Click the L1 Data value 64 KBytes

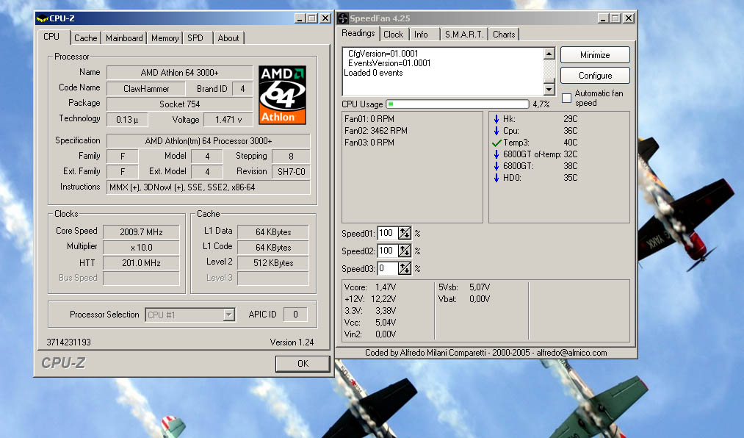[273, 232]
